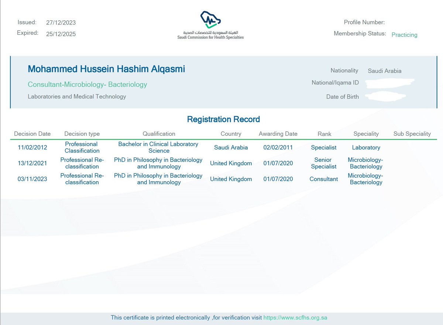Click the Saudi Commission for Health Specialties logo

pyautogui.click(x=210, y=25)
